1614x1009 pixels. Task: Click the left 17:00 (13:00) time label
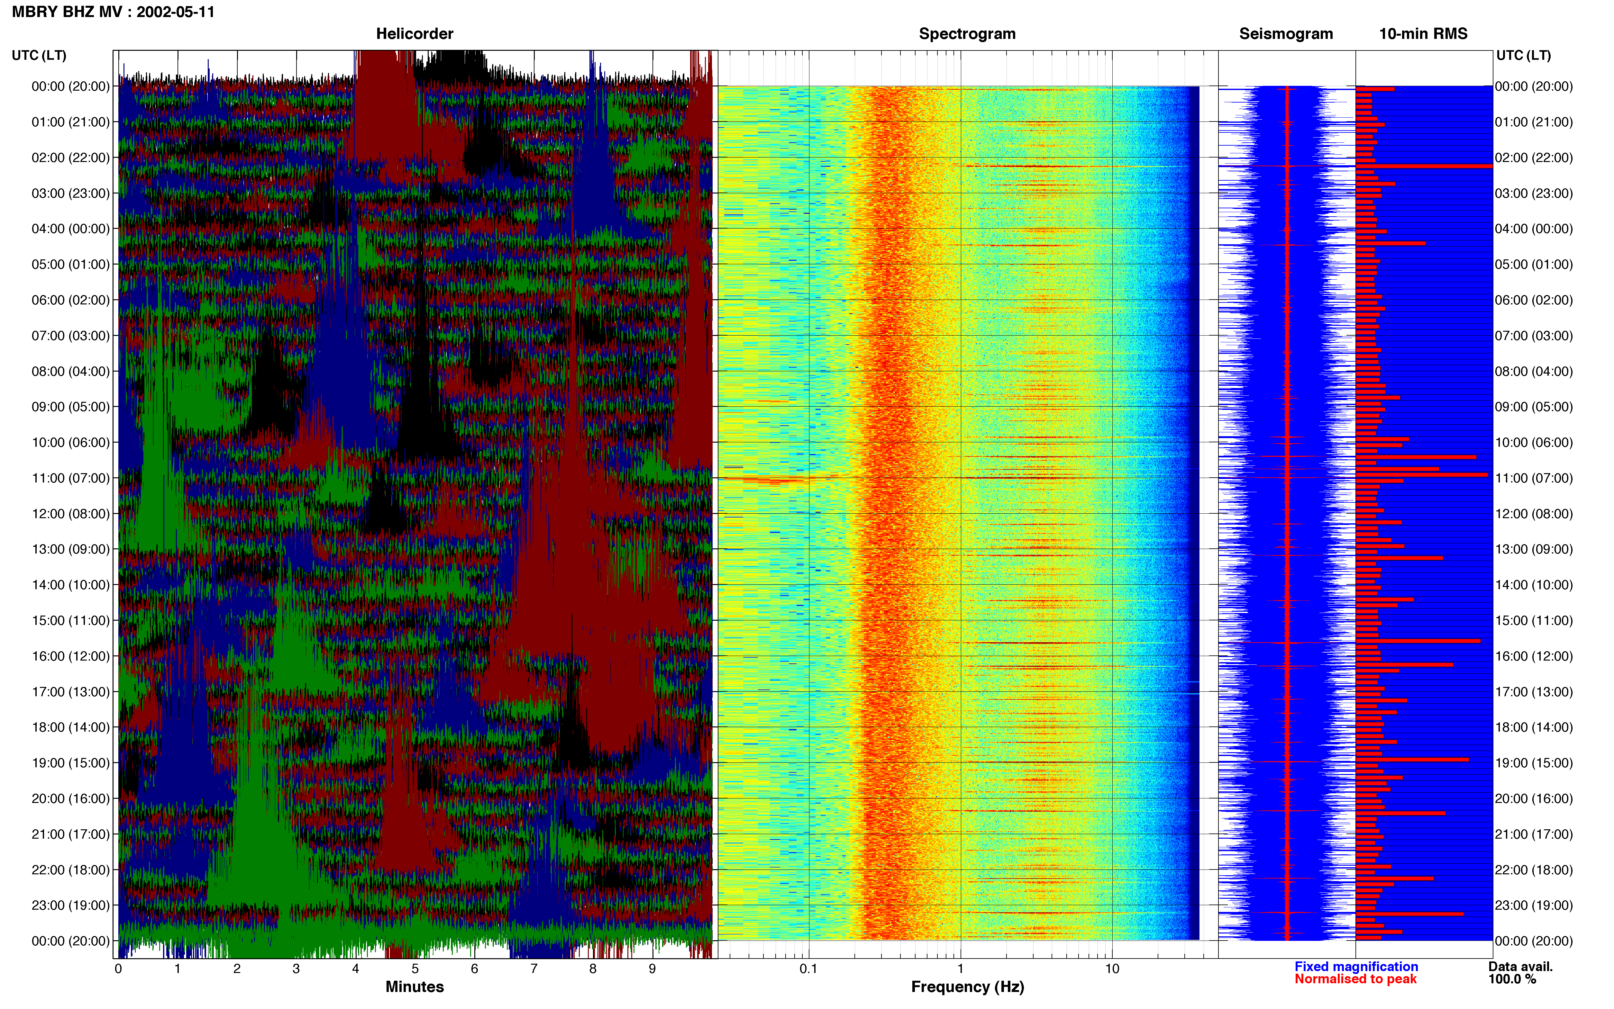71,692
